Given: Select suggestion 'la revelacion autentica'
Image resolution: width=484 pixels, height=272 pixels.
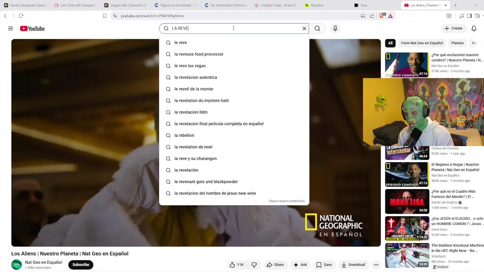Looking at the screenshot, I should click(x=234, y=77).
